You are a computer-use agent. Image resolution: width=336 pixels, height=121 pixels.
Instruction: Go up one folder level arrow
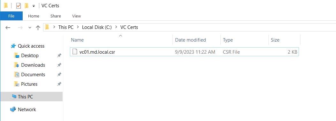(x=38, y=28)
